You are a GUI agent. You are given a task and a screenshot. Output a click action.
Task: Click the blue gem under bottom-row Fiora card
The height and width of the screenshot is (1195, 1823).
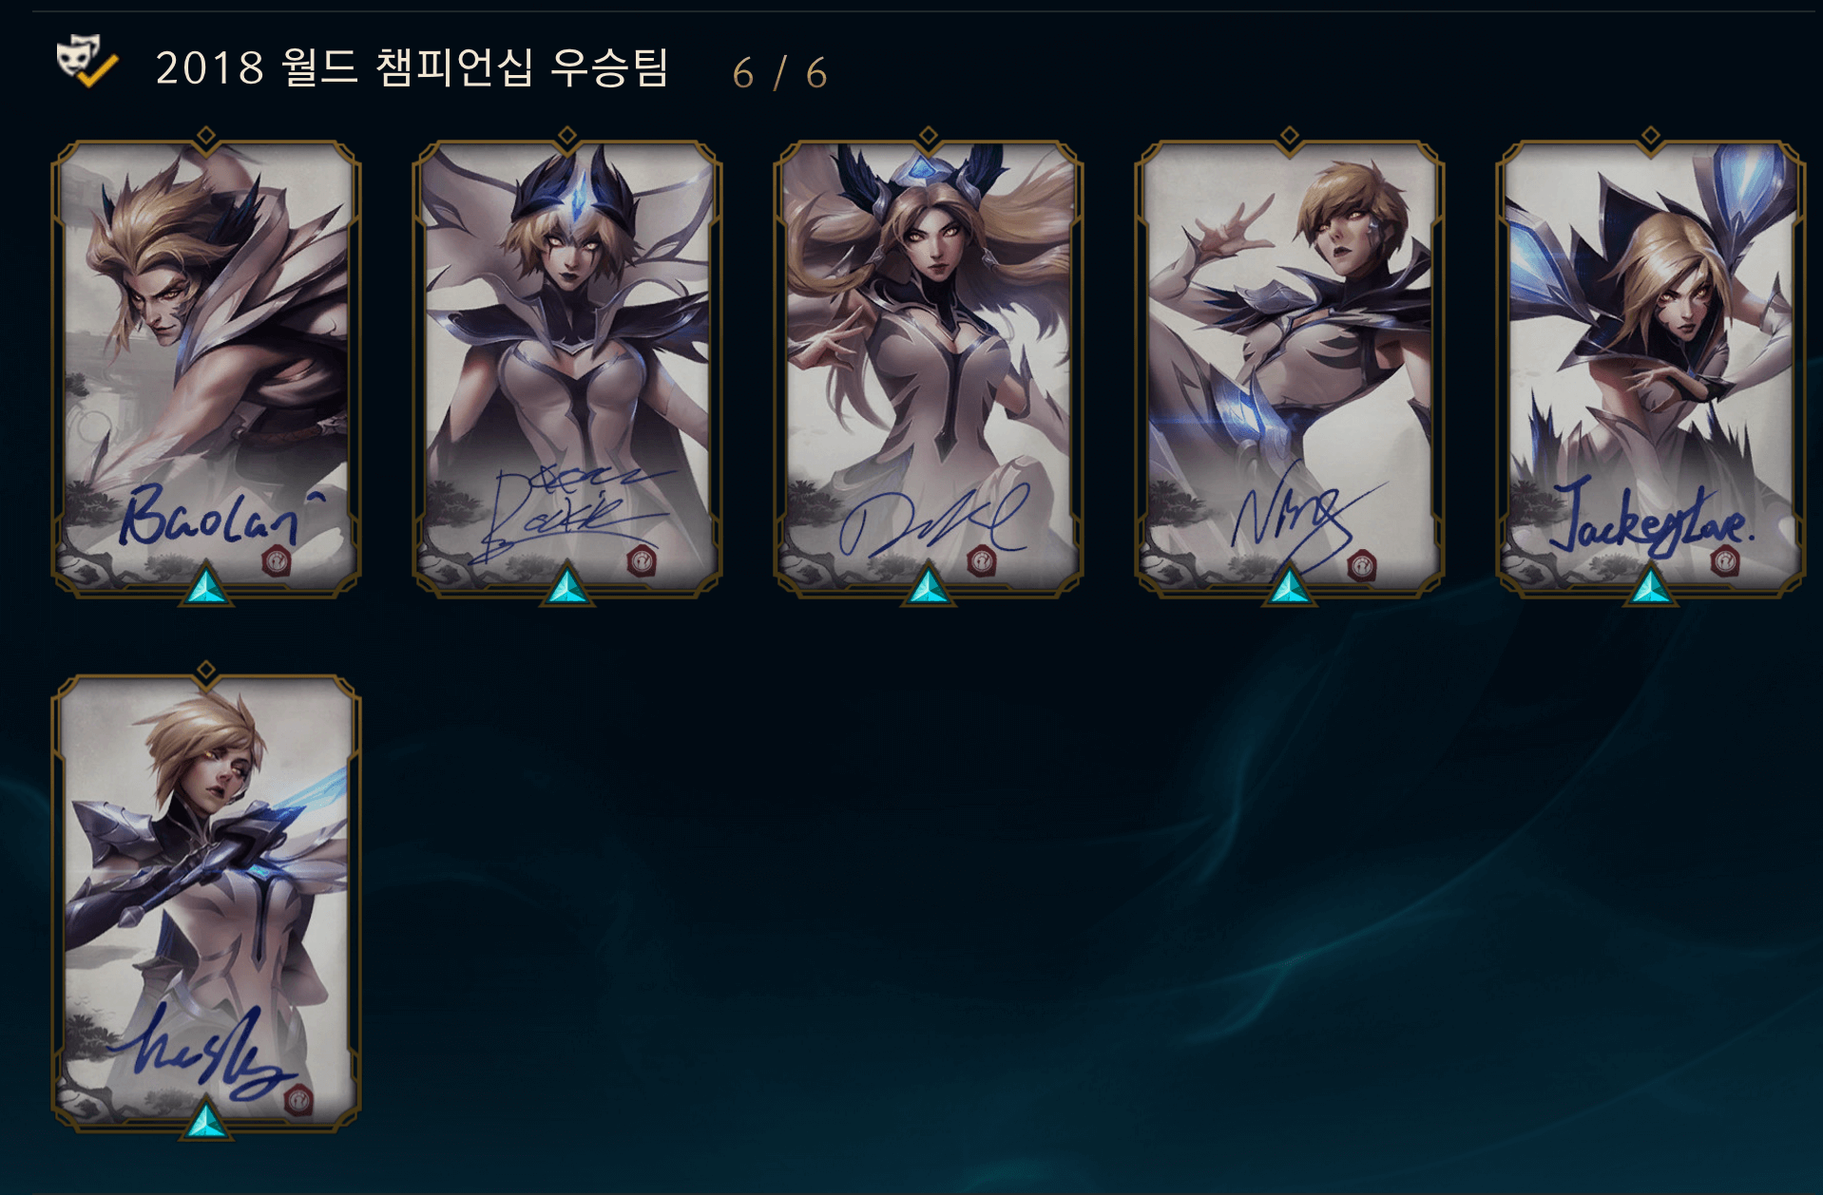[x=206, y=1119]
